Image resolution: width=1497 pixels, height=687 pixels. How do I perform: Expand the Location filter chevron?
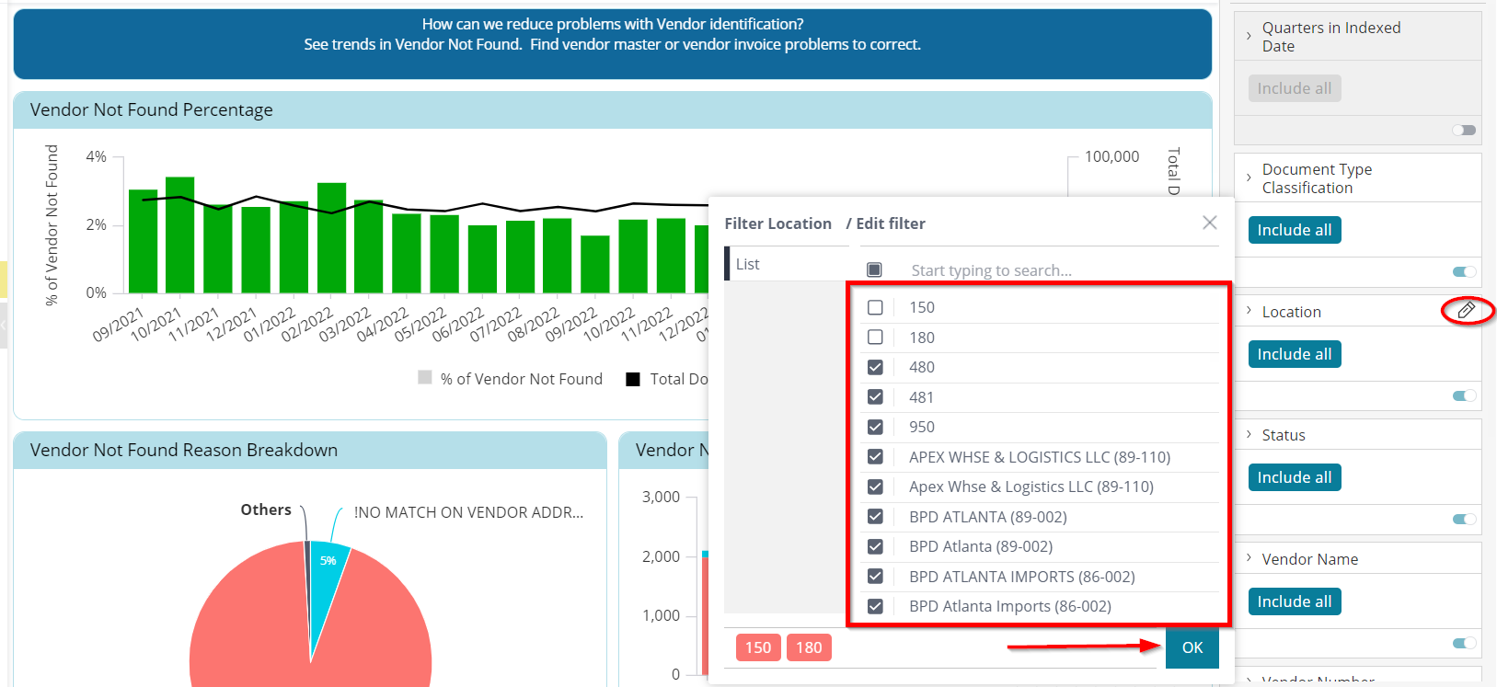point(1249,311)
